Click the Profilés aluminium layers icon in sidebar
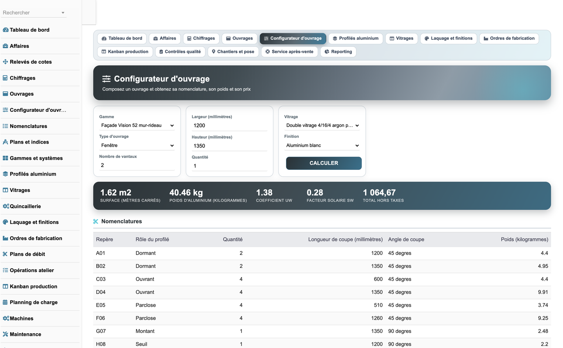This screenshot has width=563, height=348. pyautogui.click(x=5, y=174)
